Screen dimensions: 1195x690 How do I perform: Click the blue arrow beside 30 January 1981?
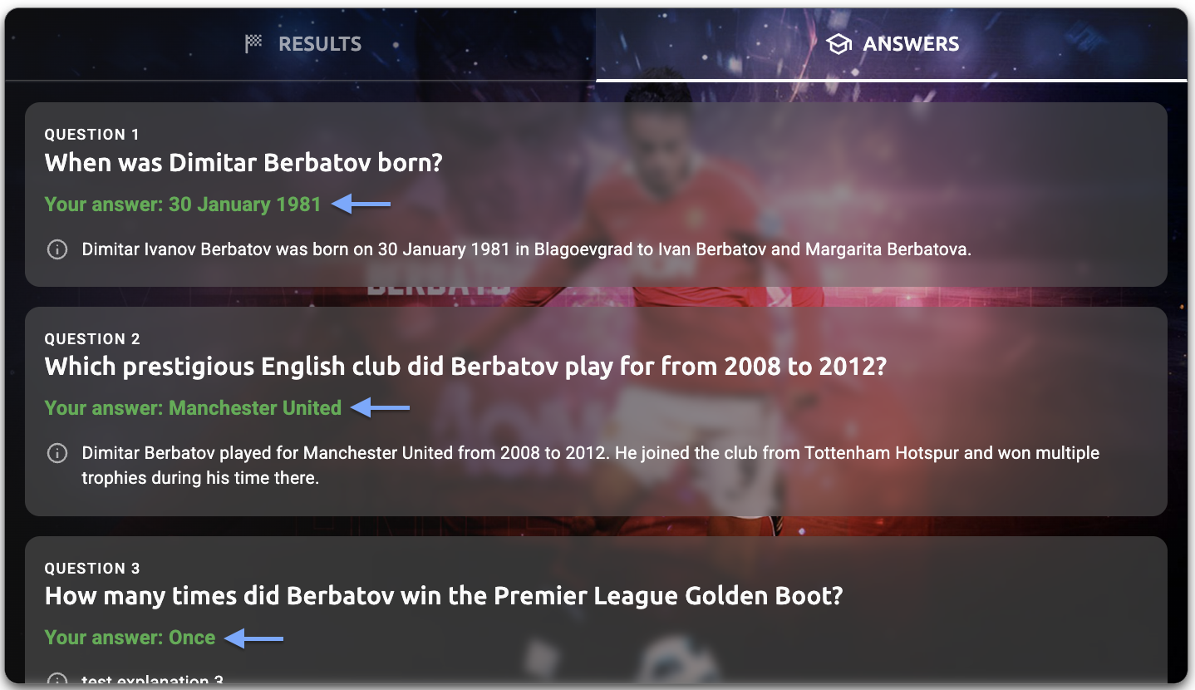coord(361,204)
